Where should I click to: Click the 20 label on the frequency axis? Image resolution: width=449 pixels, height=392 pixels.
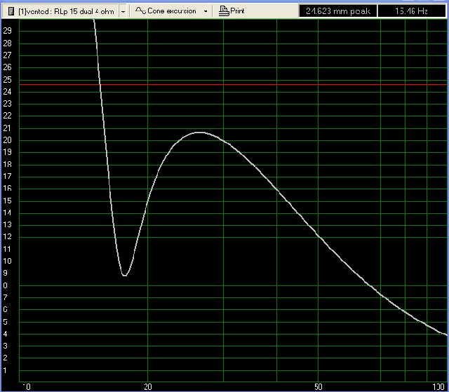148,387
